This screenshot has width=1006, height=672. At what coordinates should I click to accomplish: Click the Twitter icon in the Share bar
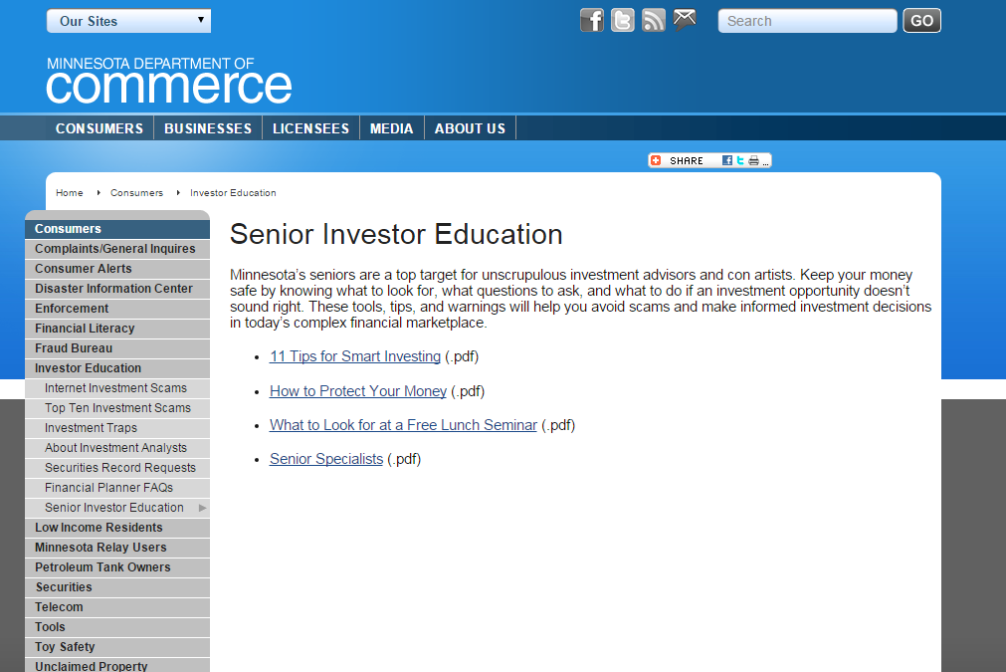point(740,160)
